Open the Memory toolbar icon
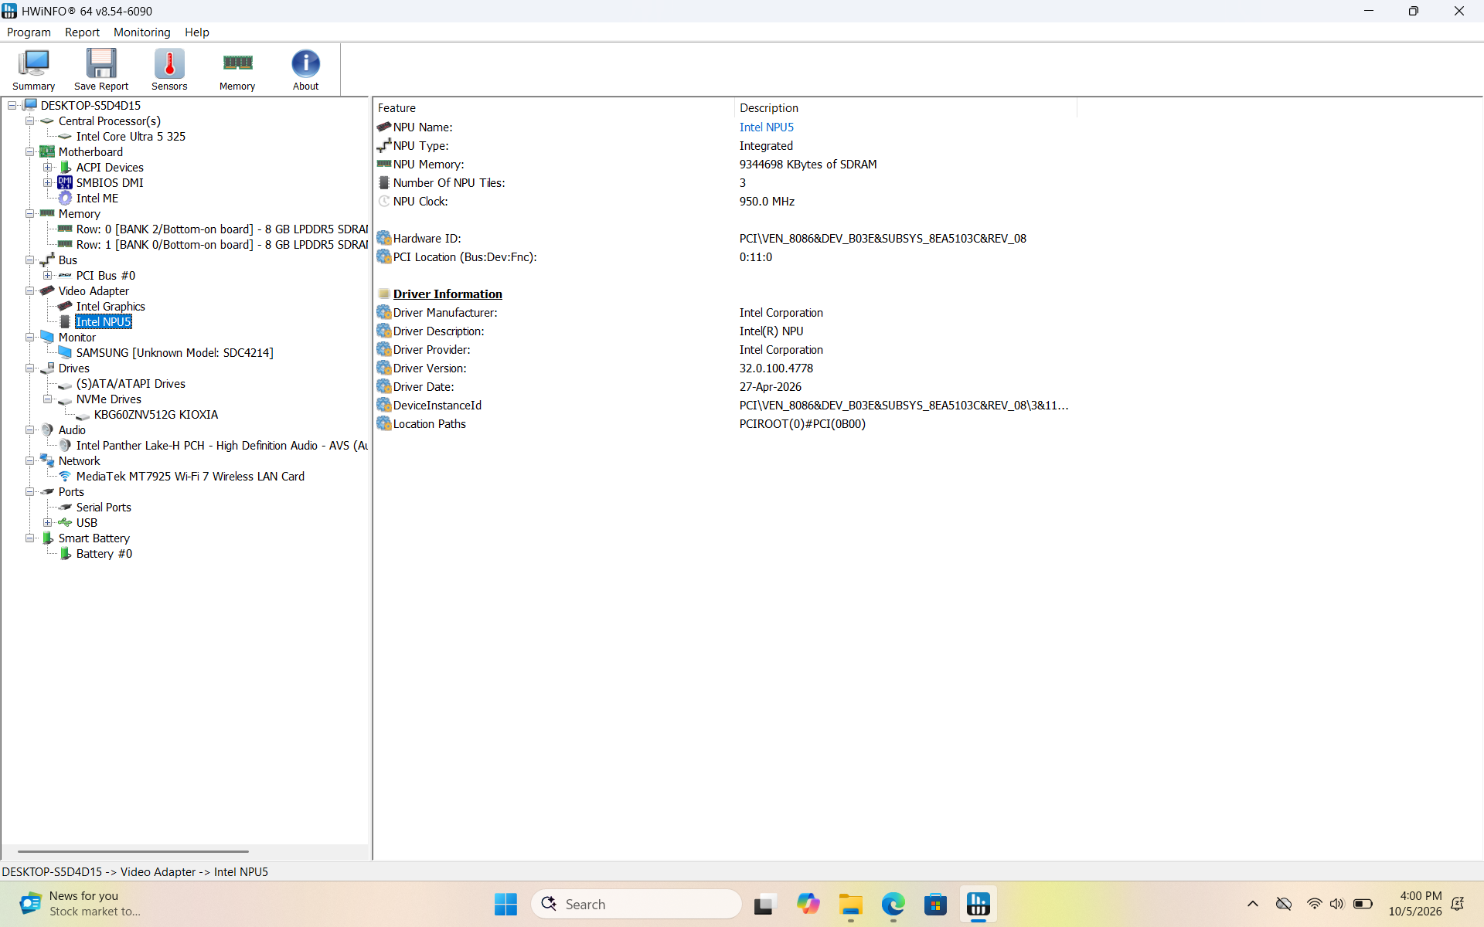The height and width of the screenshot is (927, 1484). pos(237,70)
